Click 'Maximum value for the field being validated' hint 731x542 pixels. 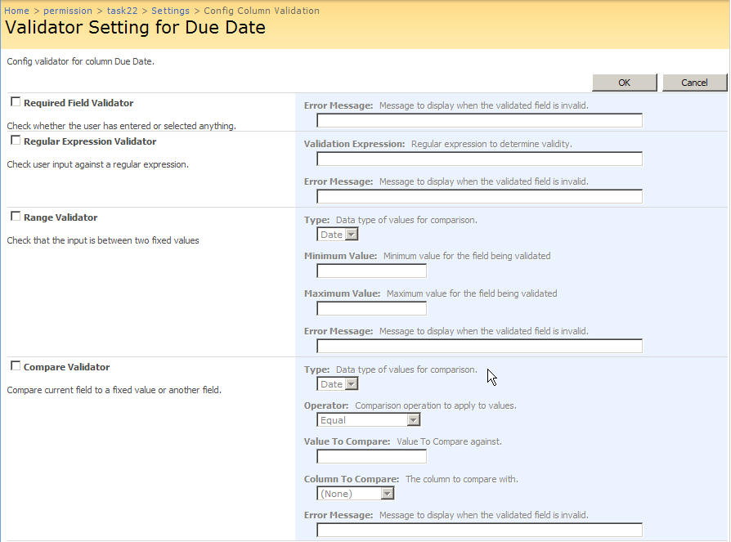pos(472,293)
